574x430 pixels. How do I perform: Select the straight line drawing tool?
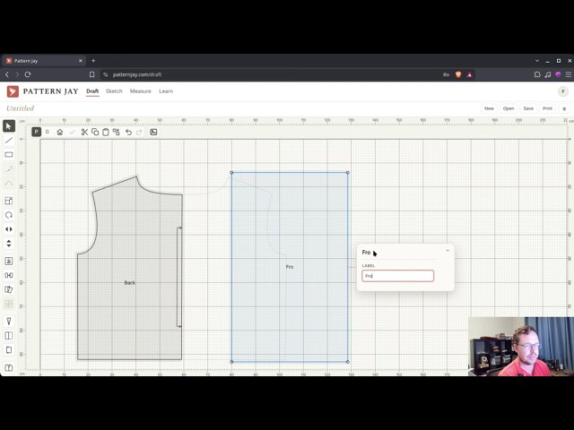pyautogui.click(x=9, y=141)
